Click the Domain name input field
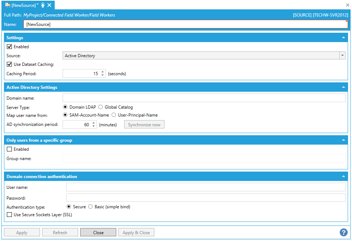 [204, 98]
